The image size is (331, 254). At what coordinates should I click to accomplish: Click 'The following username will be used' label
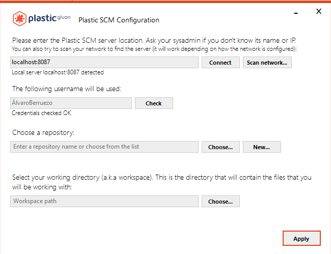pos(66,89)
